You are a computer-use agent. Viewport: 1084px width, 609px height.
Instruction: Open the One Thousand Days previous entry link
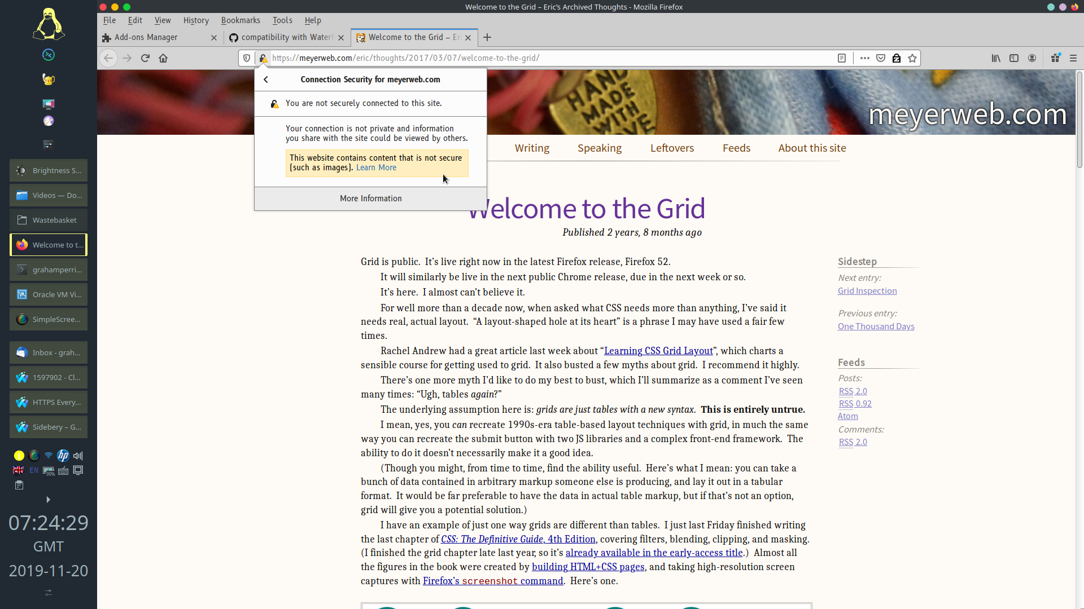pyautogui.click(x=876, y=326)
